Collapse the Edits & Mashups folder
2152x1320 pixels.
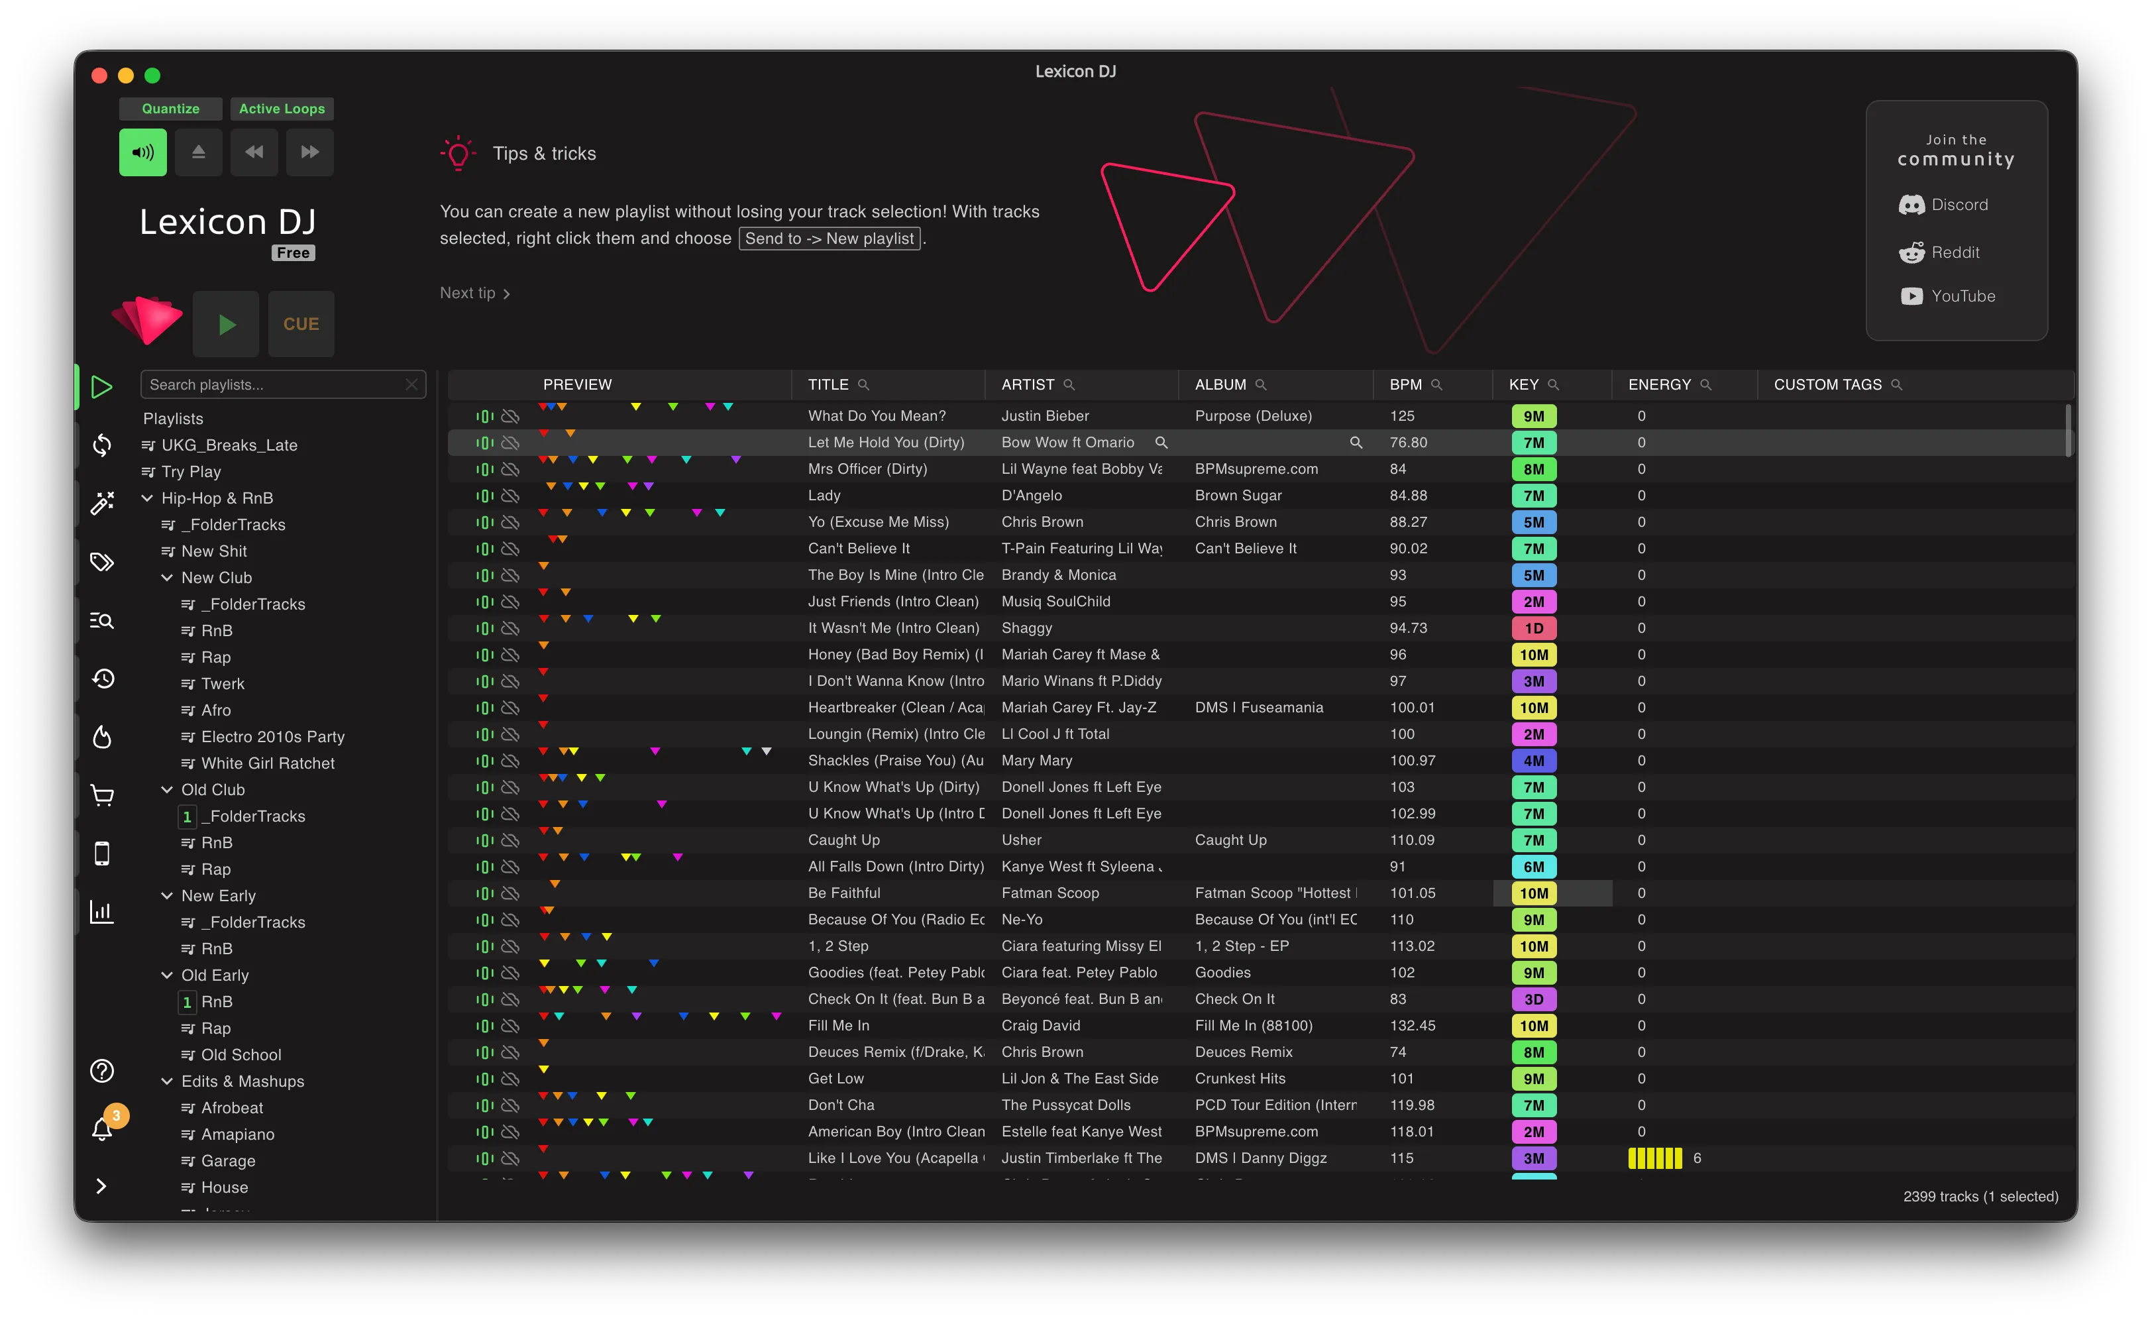click(167, 1081)
